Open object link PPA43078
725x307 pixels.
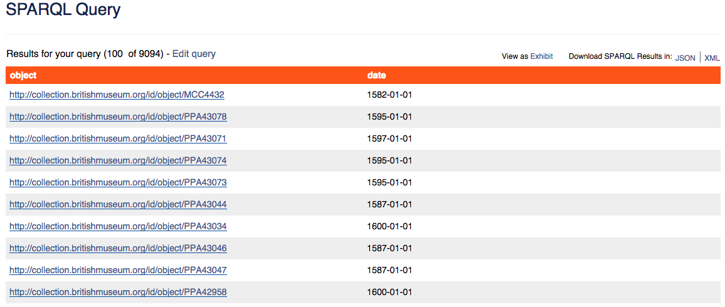tap(118, 117)
